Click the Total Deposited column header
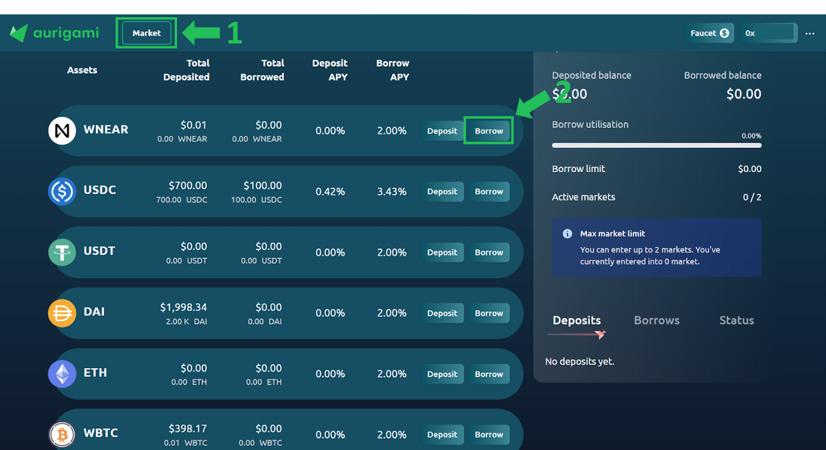 (186, 70)
